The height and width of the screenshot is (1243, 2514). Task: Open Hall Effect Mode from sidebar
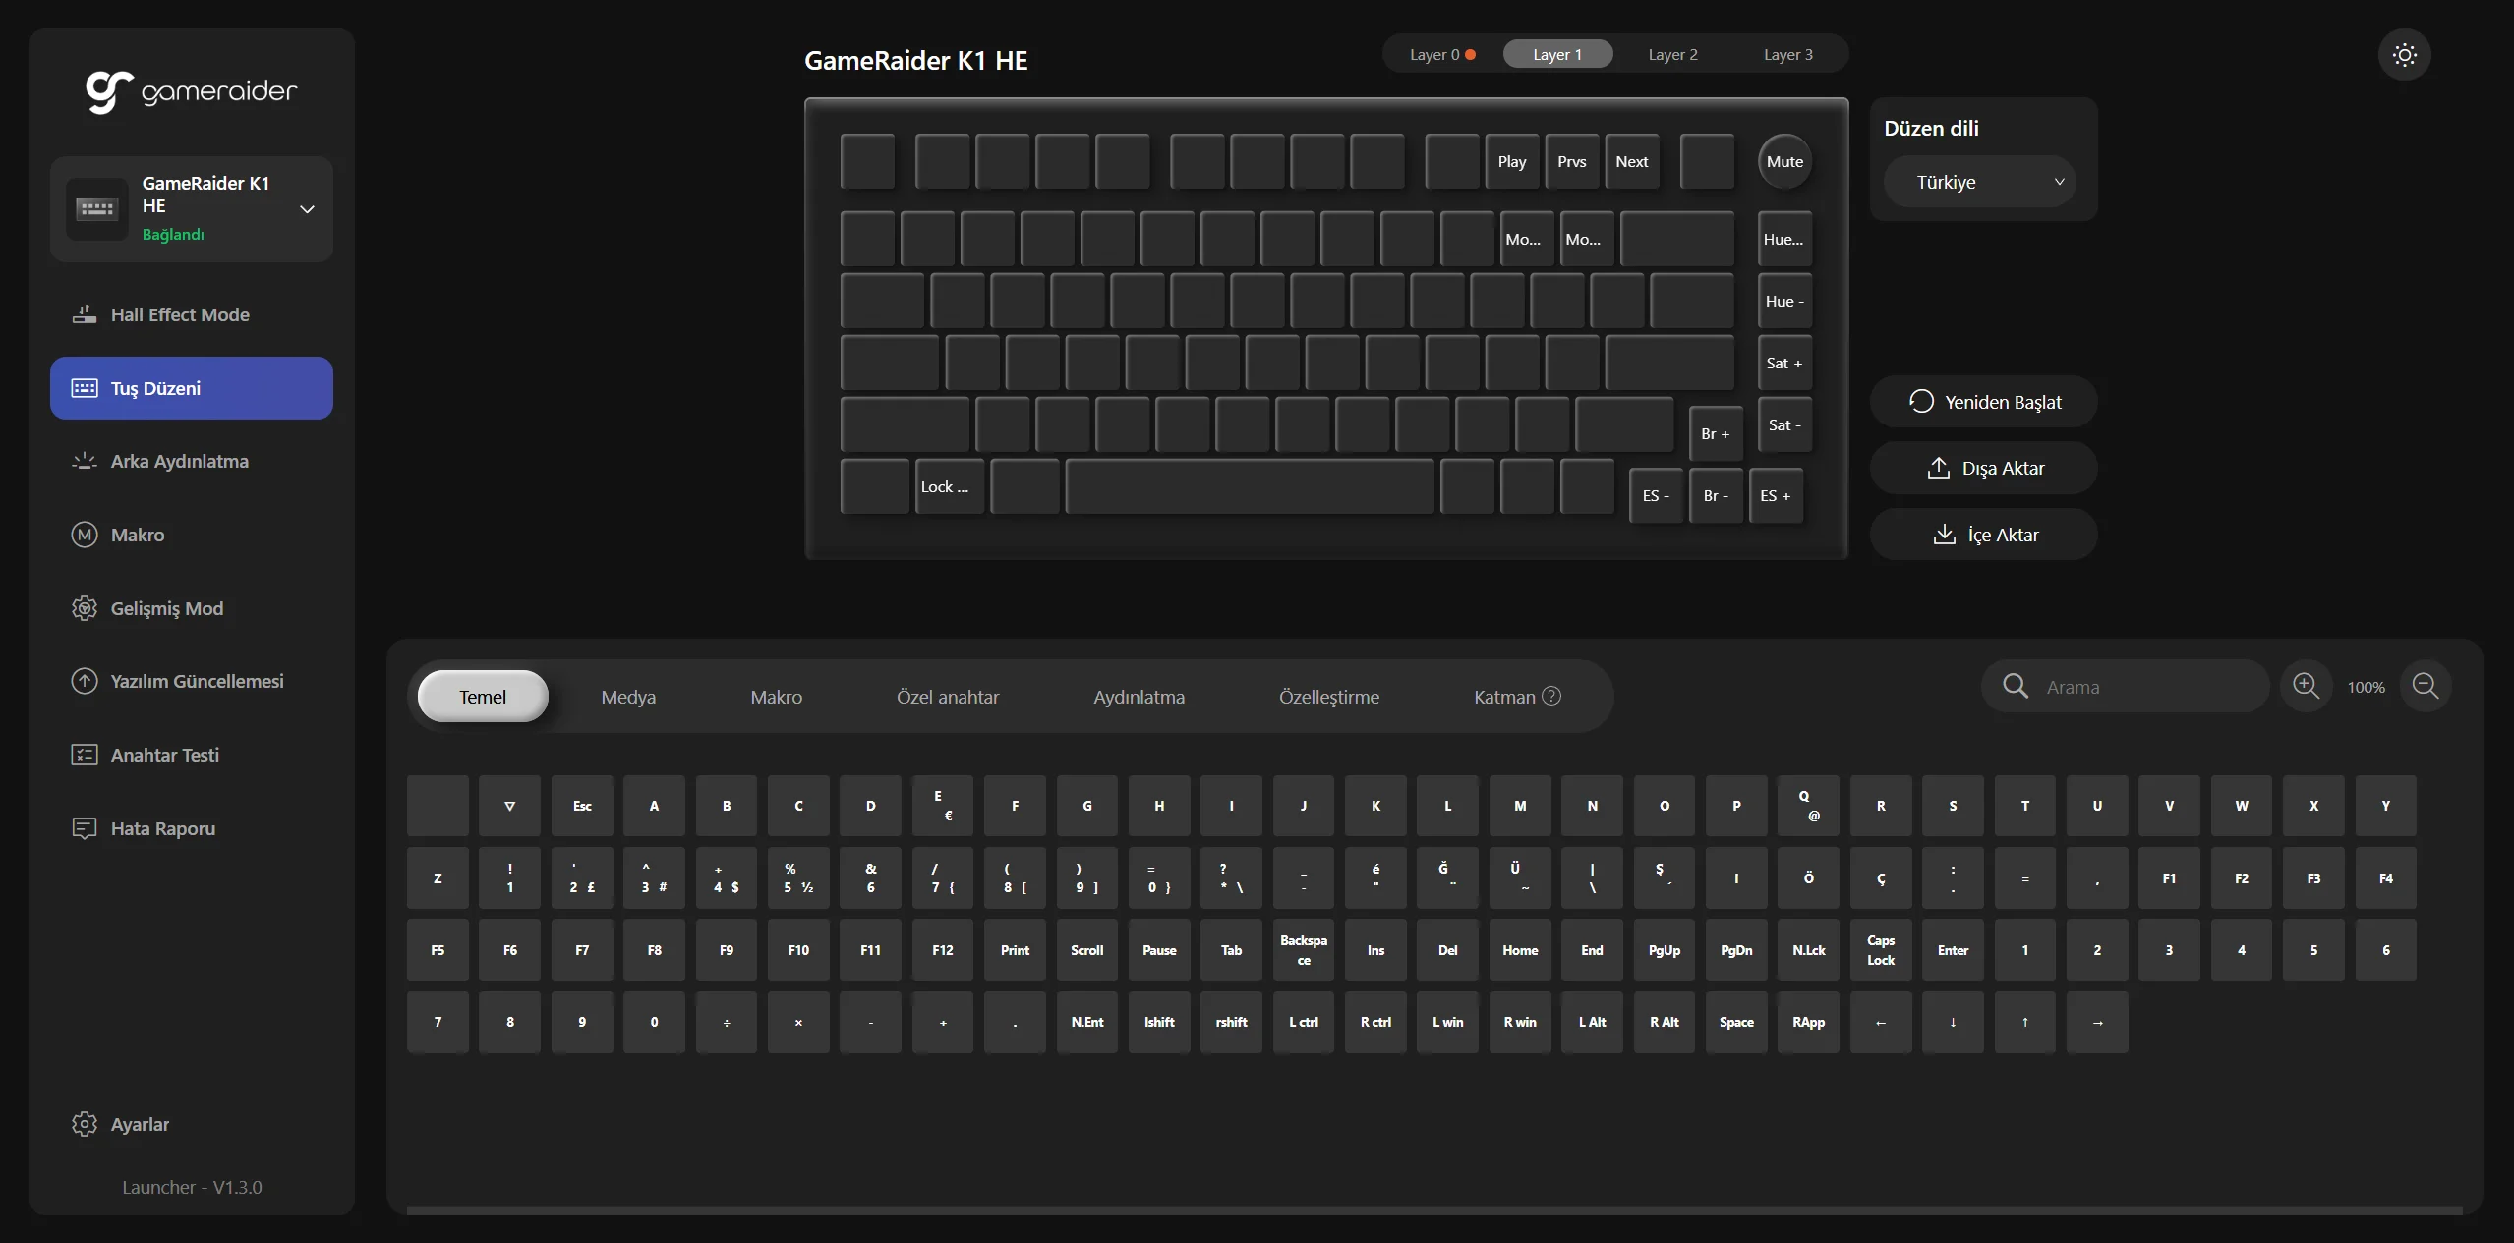tap(180, 314)
